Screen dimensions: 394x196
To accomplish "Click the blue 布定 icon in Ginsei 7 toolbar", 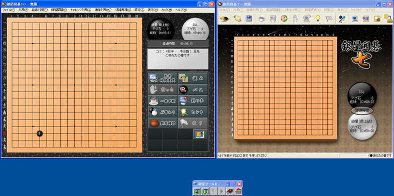I will 365,18.
